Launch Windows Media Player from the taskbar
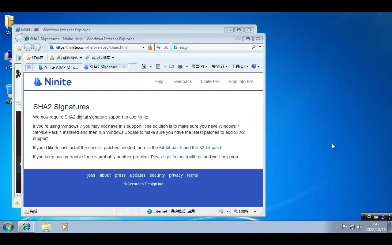Image resolution: width=392 pixels, height=245 pixels. (x=64, y=227)
